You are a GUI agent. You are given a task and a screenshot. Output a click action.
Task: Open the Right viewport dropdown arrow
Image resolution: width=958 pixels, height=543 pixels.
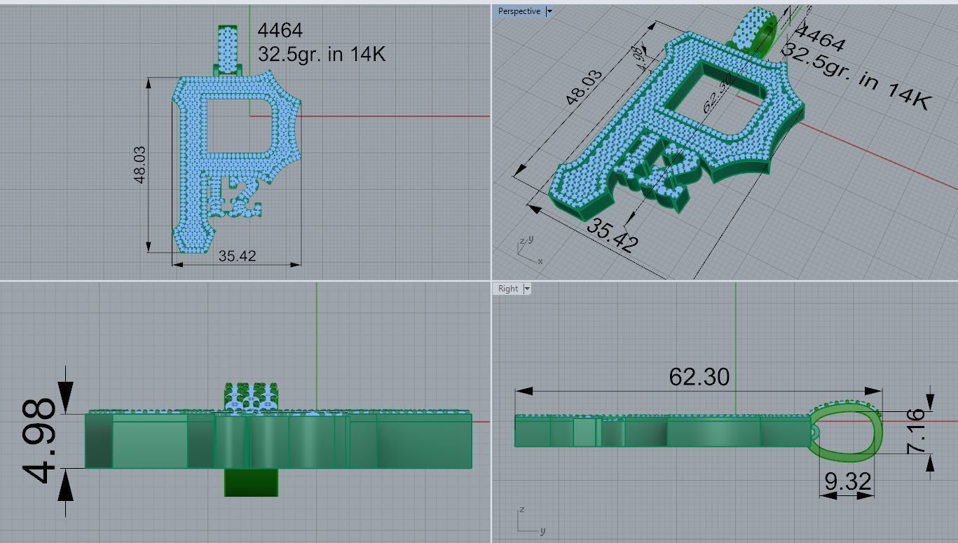[527, 288]
